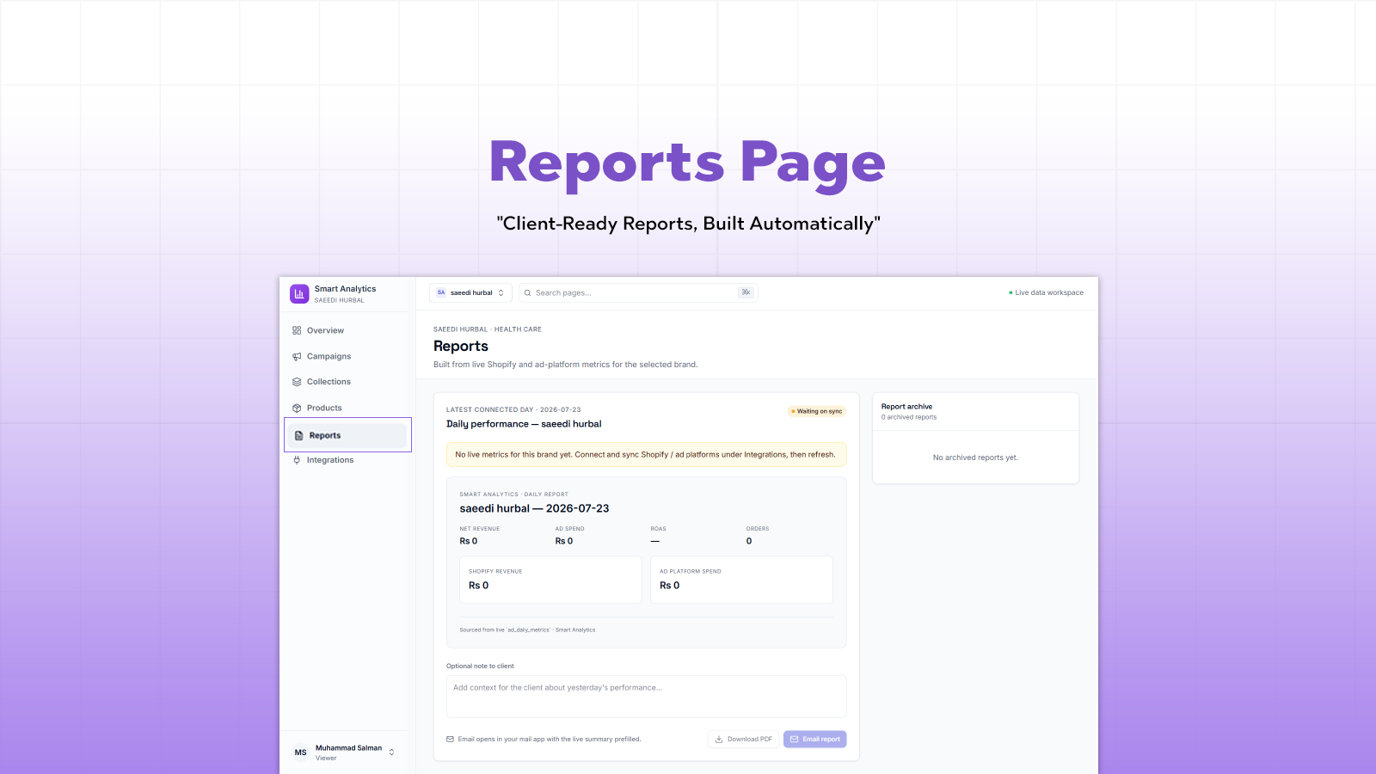The height and width of the screenshot is (774, 1376).
Task: Click the download icon in Download PDF
Action: point(719,740)
